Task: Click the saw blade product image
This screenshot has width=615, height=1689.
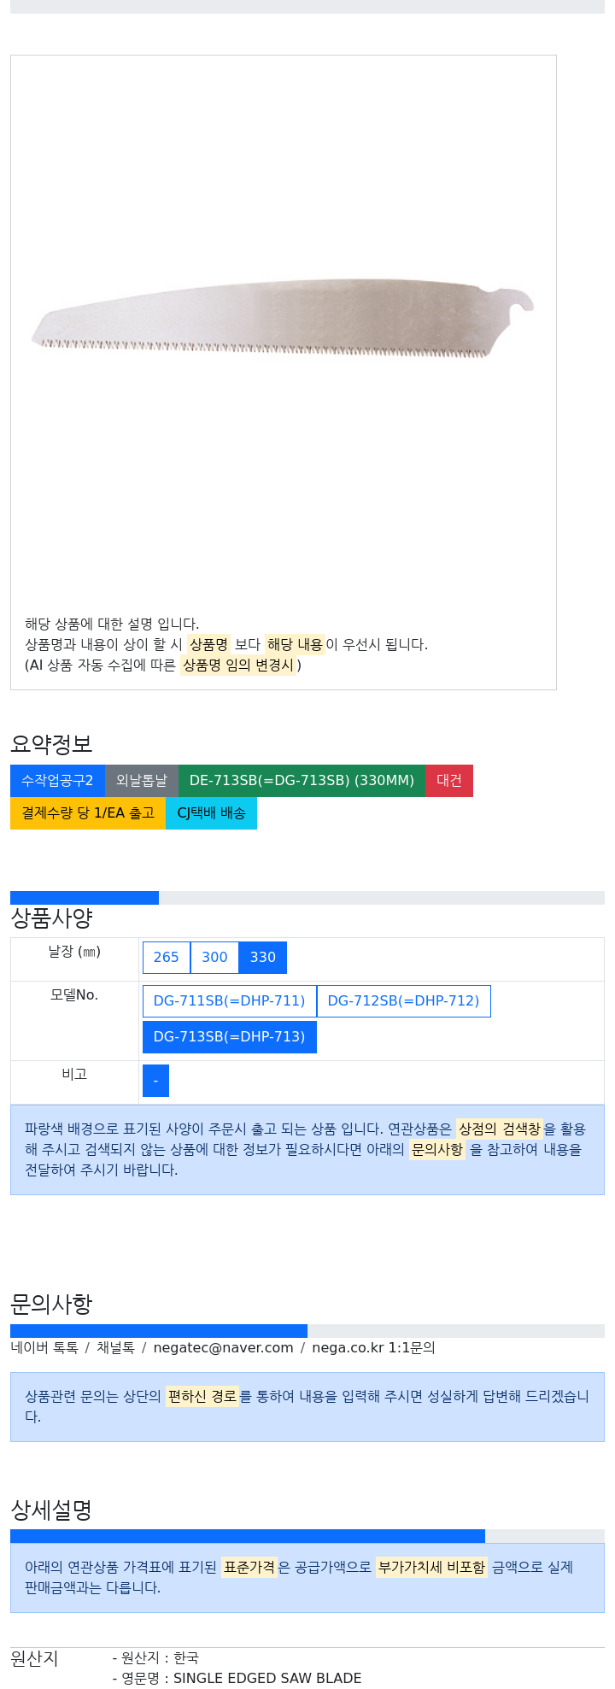Action: [283, 317]
